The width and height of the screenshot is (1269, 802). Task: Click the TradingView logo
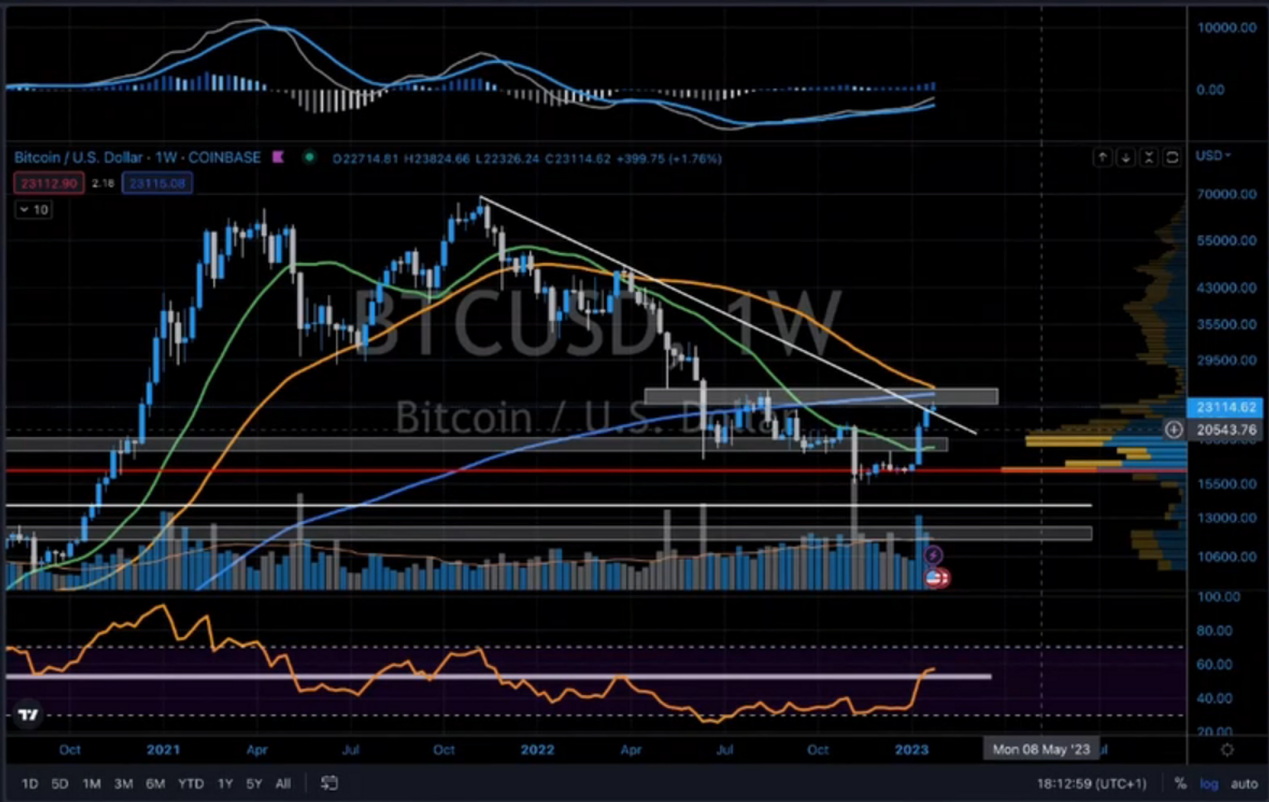28,714
